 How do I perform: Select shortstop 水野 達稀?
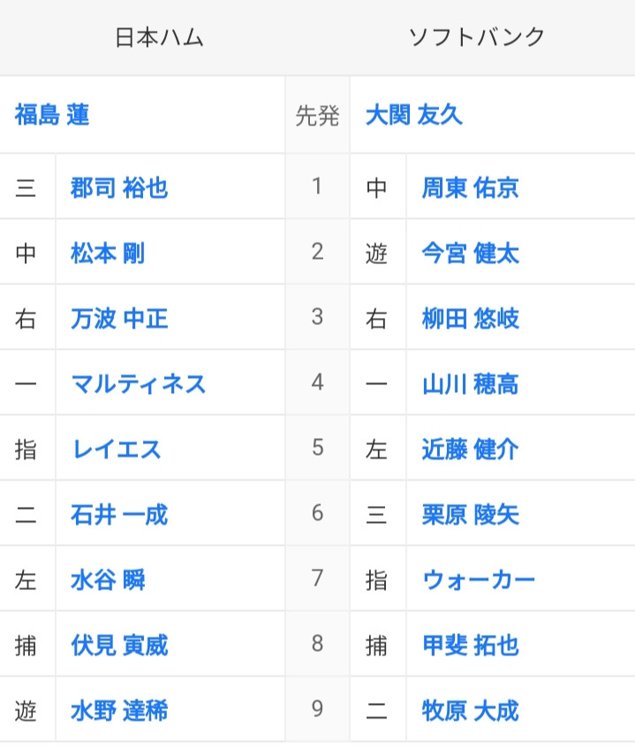tap(119, 711)
